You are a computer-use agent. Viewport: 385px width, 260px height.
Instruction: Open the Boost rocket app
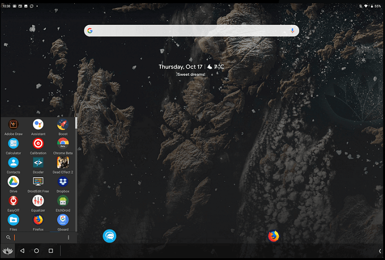coord(63,125)
